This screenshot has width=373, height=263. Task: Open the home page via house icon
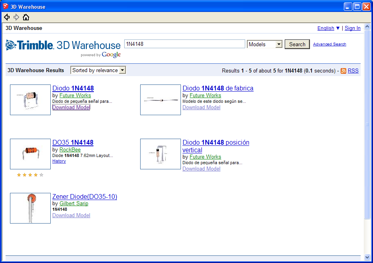pos(26,17)
